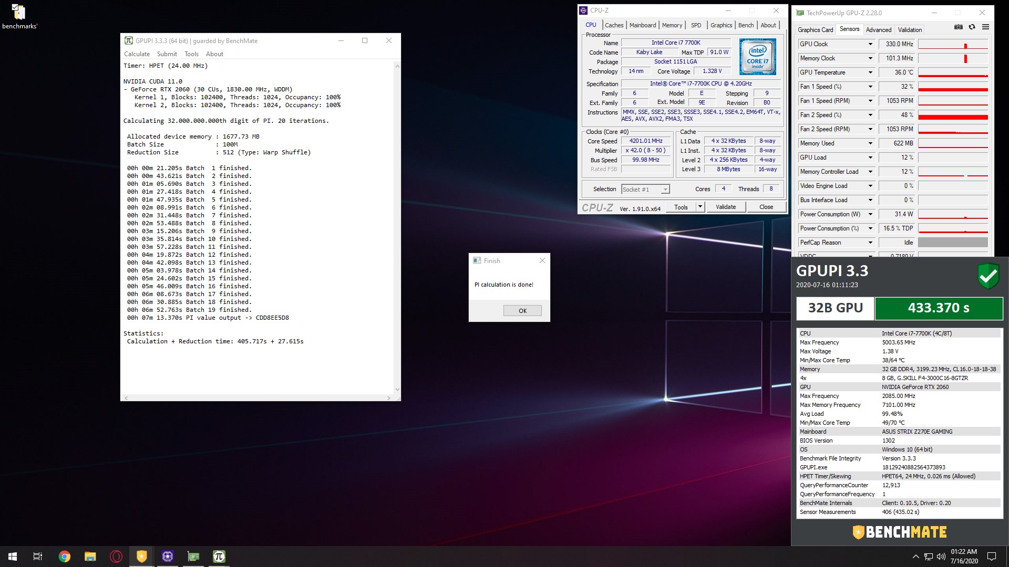The image size is (1009, 567).
Task: Click BenchMate green validation shield
Action: [x=988, y=276]
